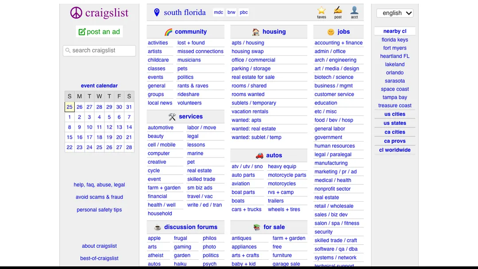Image resolution: width=478 pixels, height=269 pixels.
Task: Open the discussion forums section header
Action: tap(191, 227)
